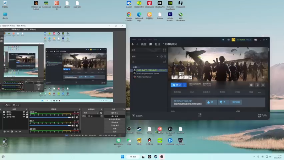Expand the Steam library category dropdown
The height and width of the screenshot is (160, 284).
click(x=157, y=57)
